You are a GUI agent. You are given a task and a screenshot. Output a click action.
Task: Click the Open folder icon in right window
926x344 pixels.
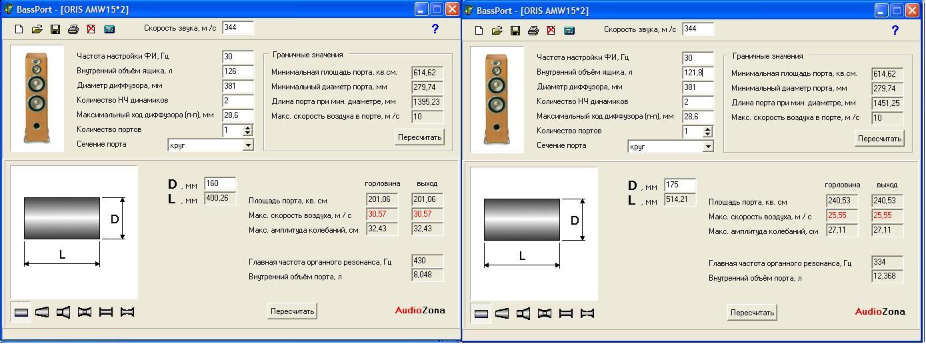(497, 31)
